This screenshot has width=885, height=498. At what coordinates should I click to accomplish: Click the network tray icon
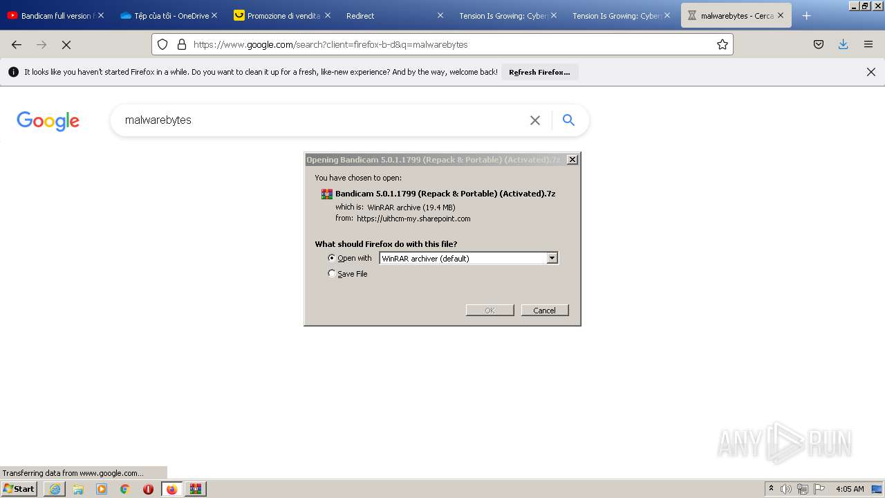coord(803,489)
